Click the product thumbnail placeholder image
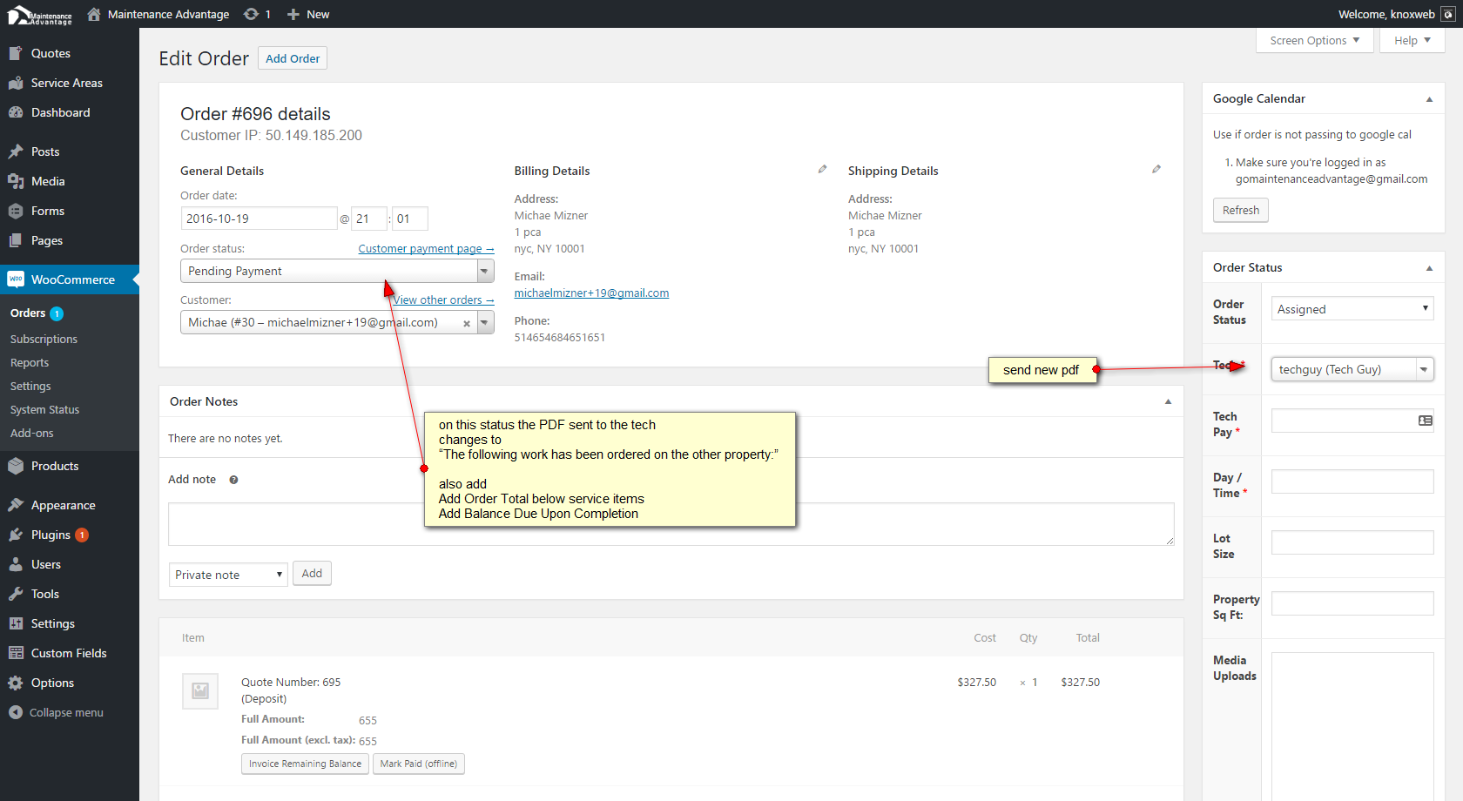1463x801 pixels. pos(200,691)
